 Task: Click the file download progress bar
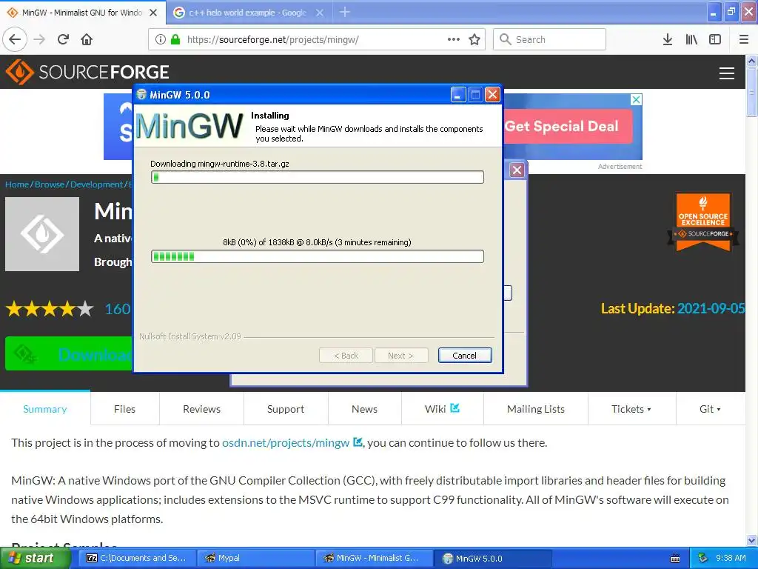(317, 177)
